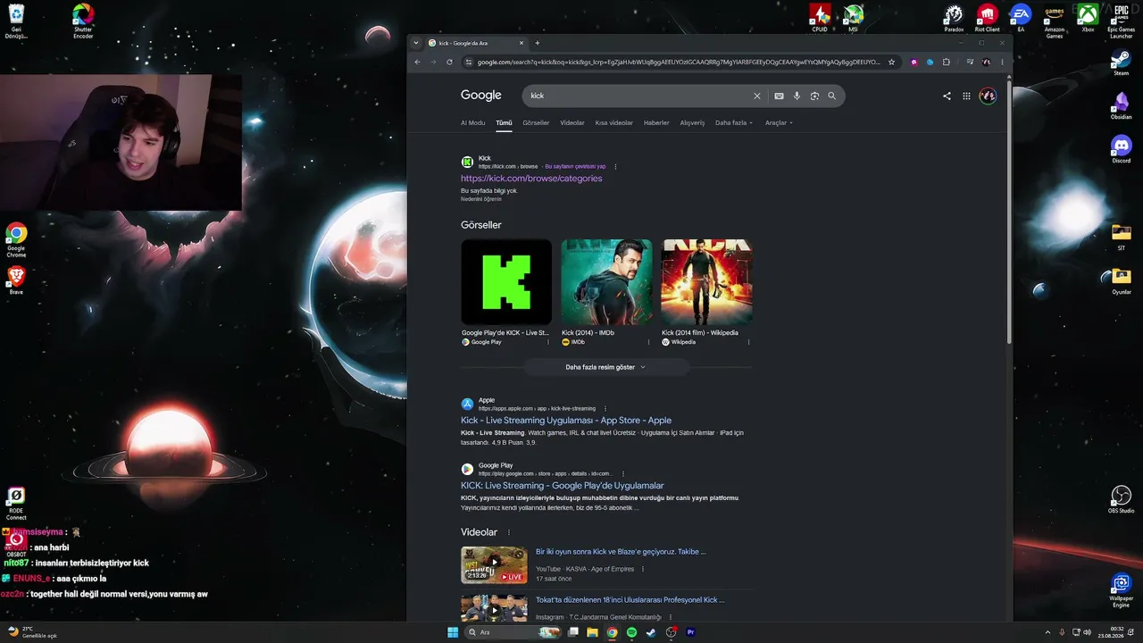1143x643 pixels.
Task: Switch to the Alışveriş tab
Action: [x=692, y=123]
